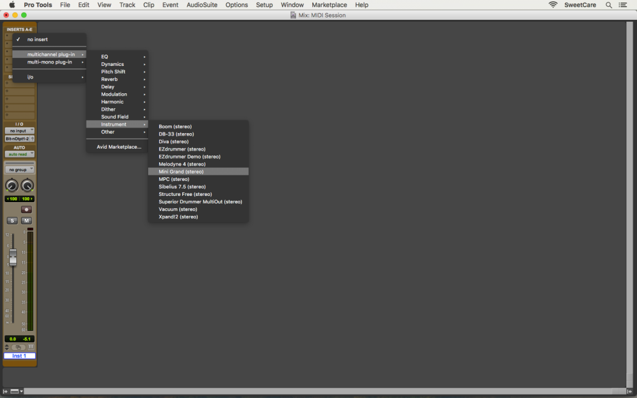Click the Wi-Fi status icon
The image size is (637, 398).
coord(553,5)
